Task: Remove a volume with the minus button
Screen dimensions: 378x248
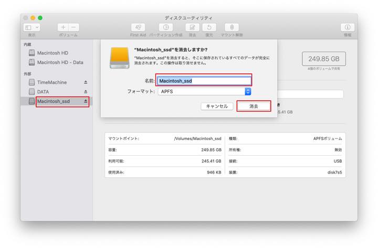Action: pos(74,27)
